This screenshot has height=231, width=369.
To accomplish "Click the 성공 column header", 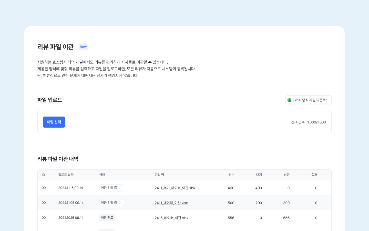I will point(286,175).
